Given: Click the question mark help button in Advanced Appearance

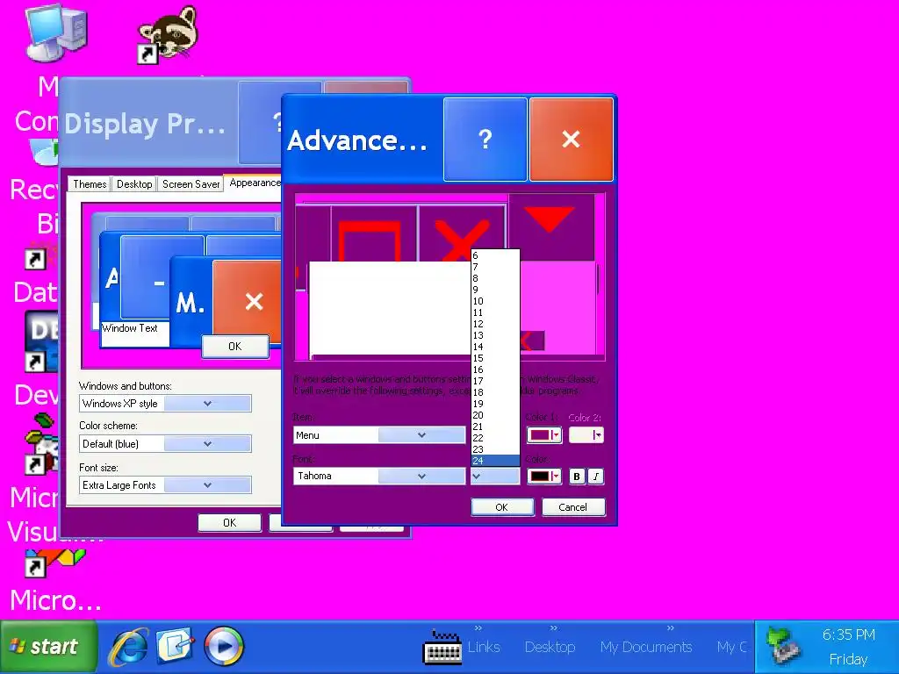Looking at the screenshot, I should (x=485, y=140).
